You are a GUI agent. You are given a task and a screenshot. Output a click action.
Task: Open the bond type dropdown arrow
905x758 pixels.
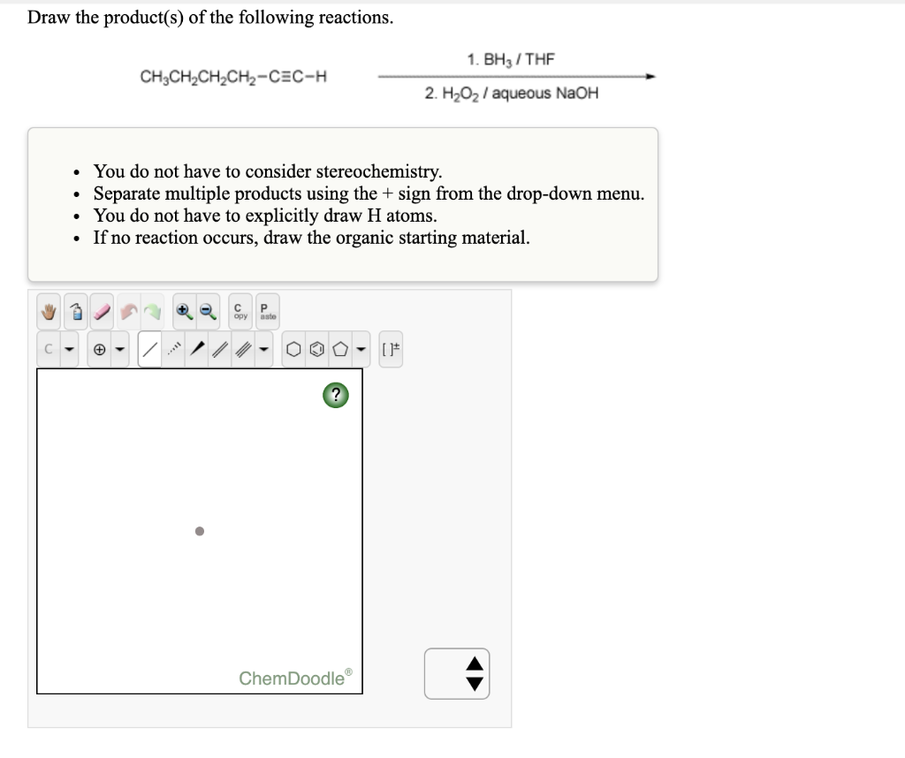(264, 348)
